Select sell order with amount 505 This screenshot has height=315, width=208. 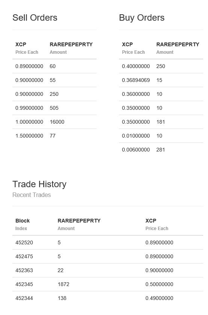pos(54,108)
